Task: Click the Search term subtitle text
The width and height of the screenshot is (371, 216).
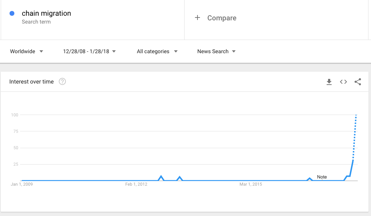Action: pyautogui.click(x=36, y=22)
